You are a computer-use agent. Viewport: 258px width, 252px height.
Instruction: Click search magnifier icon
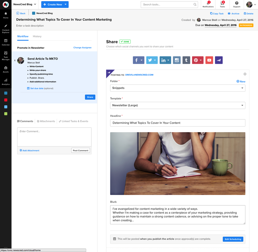(x=195, y=4)
